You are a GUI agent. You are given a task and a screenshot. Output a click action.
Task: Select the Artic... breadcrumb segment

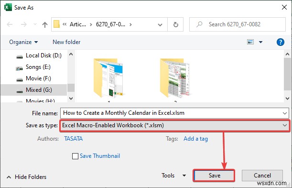(78, 24)
